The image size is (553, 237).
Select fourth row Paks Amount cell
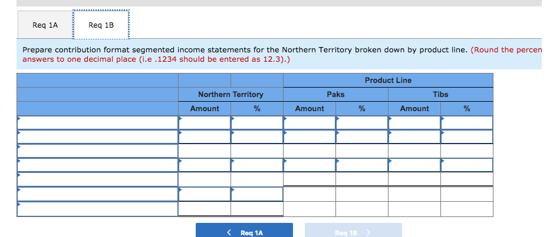[x=310, y=165]
